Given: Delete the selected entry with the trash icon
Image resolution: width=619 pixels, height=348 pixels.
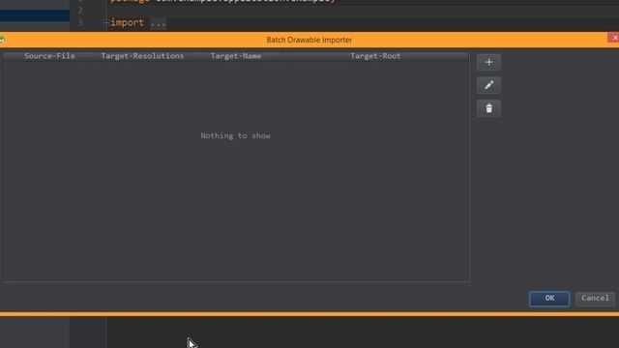Looking at the screenshot, I should 488,108.
